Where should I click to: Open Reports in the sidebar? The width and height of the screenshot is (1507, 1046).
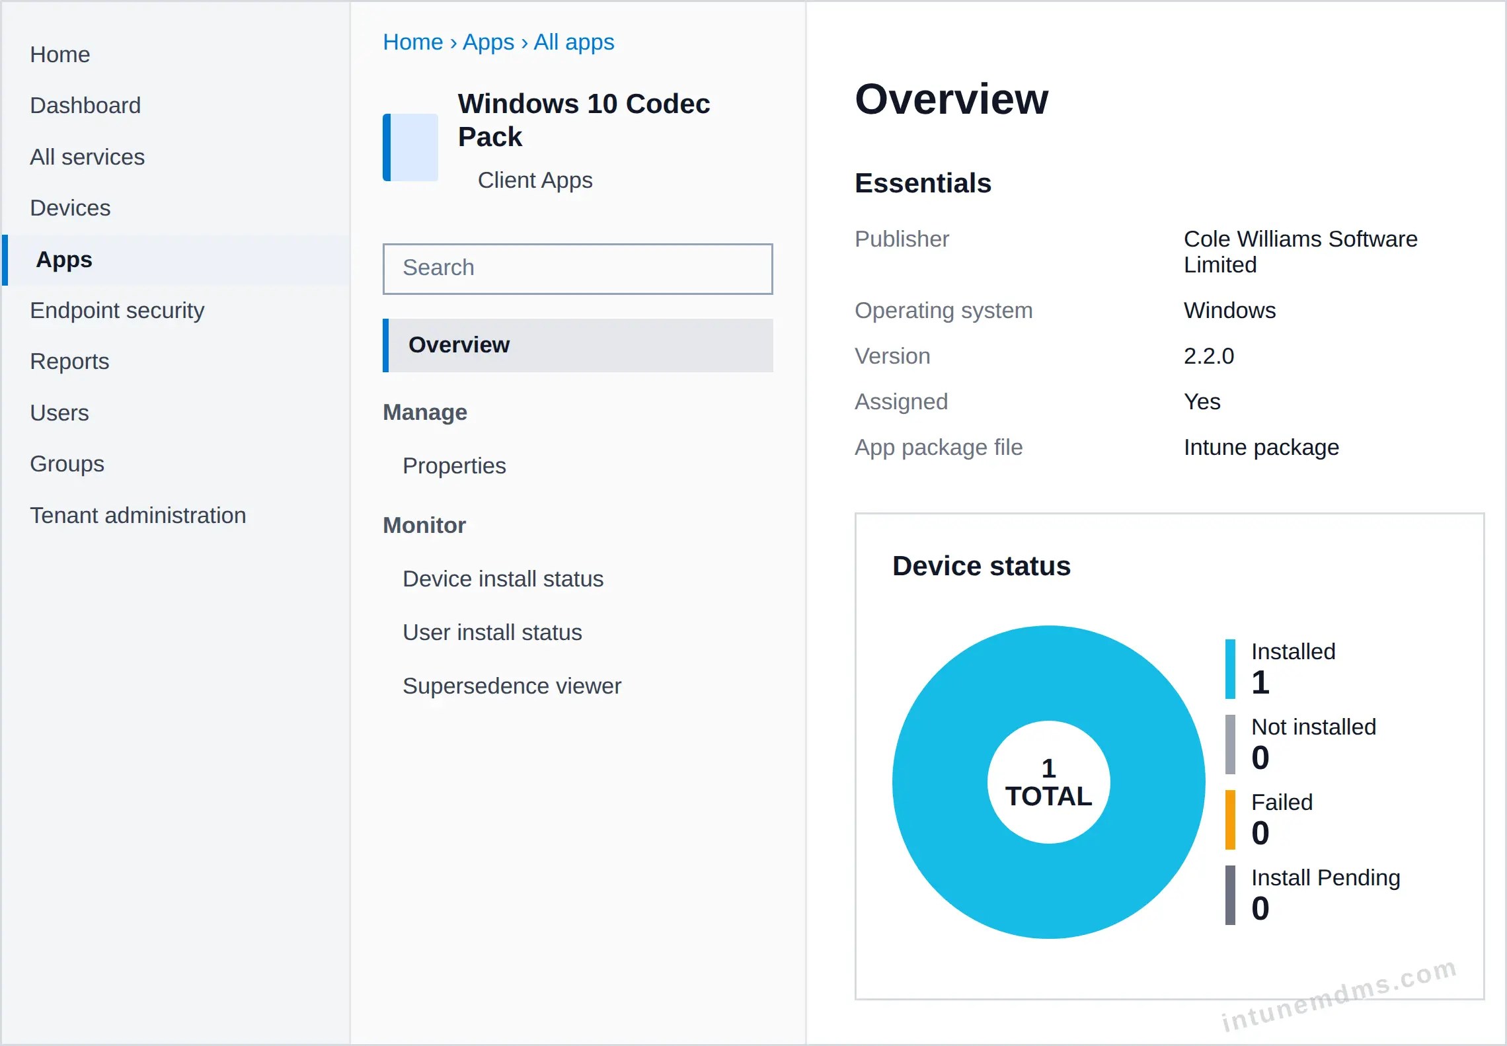69,361
